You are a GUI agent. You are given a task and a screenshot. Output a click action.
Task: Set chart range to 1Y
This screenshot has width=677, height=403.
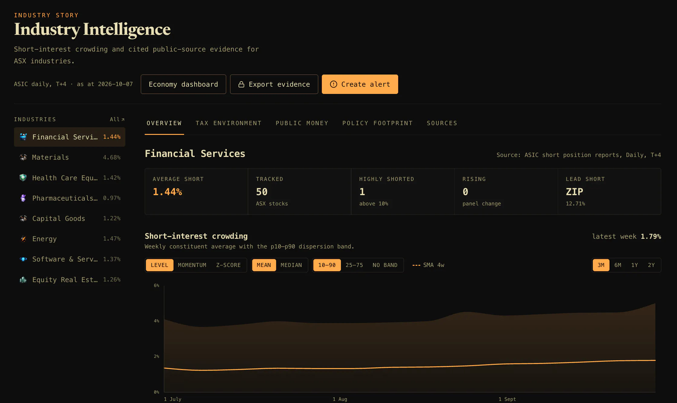coord(635,265)
